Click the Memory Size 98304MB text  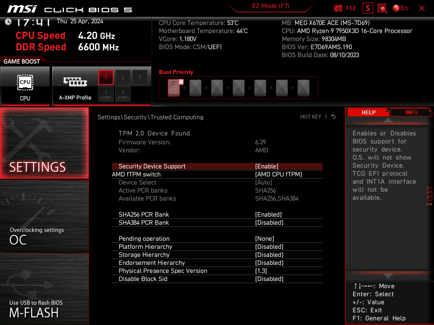click(x=314, y=39)
